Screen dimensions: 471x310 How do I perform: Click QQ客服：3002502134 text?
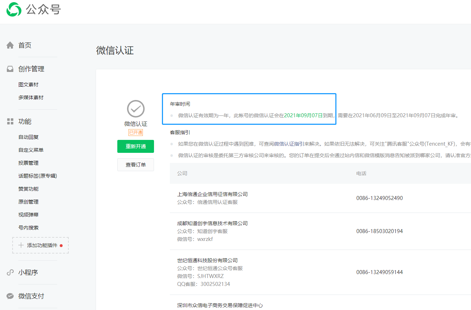click(x=204, y=284)
